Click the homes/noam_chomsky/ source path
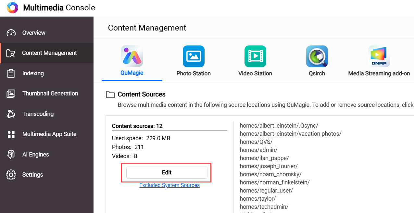Viewport: 414px width, 213px height. [x=270, y=174]
